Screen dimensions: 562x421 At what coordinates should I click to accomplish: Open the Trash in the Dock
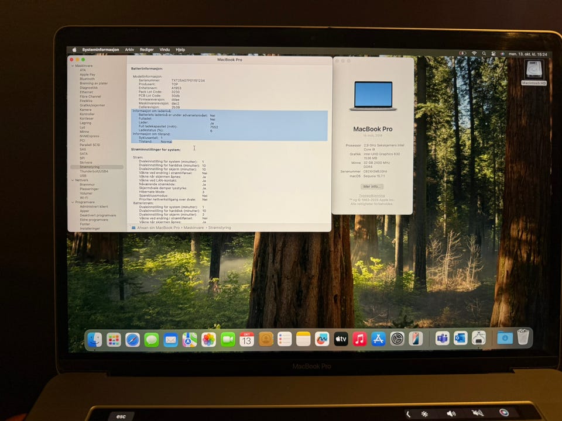pyautogui.click(x=523, y=337)
